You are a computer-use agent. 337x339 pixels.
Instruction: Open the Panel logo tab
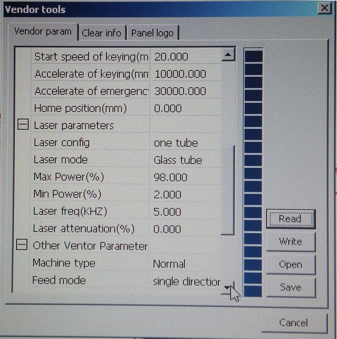pyautogui.click(x=152, y=33)
